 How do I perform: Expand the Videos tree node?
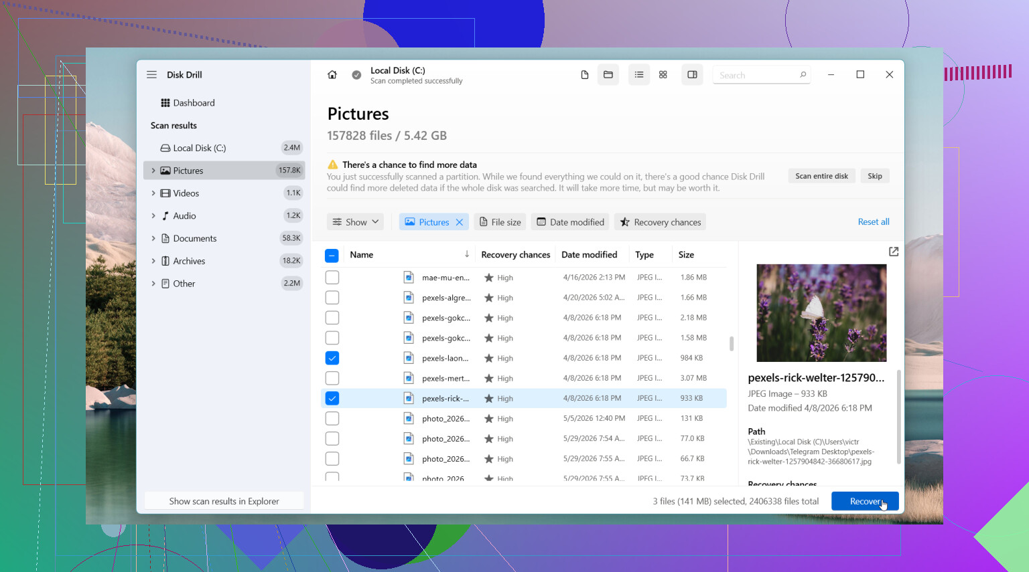pos(153,193)
